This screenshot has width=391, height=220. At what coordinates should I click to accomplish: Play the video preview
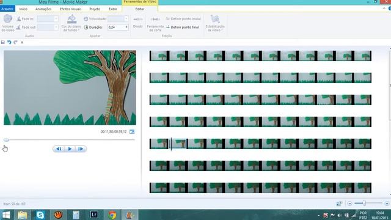[70, 149]
